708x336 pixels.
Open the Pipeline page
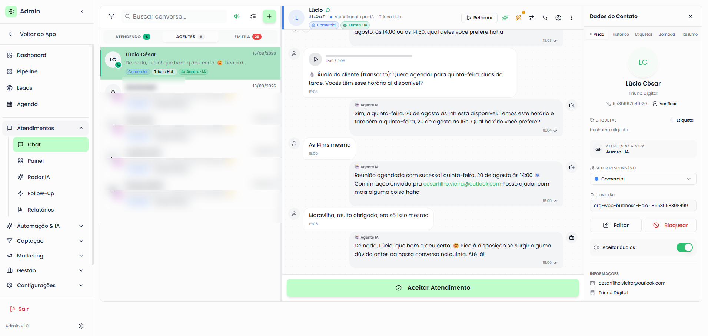pyautogui.click(x=46, y=71)
